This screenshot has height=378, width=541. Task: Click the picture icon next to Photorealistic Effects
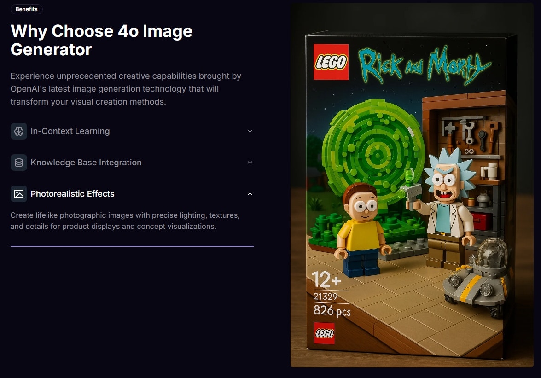click(x=19, y=194)
